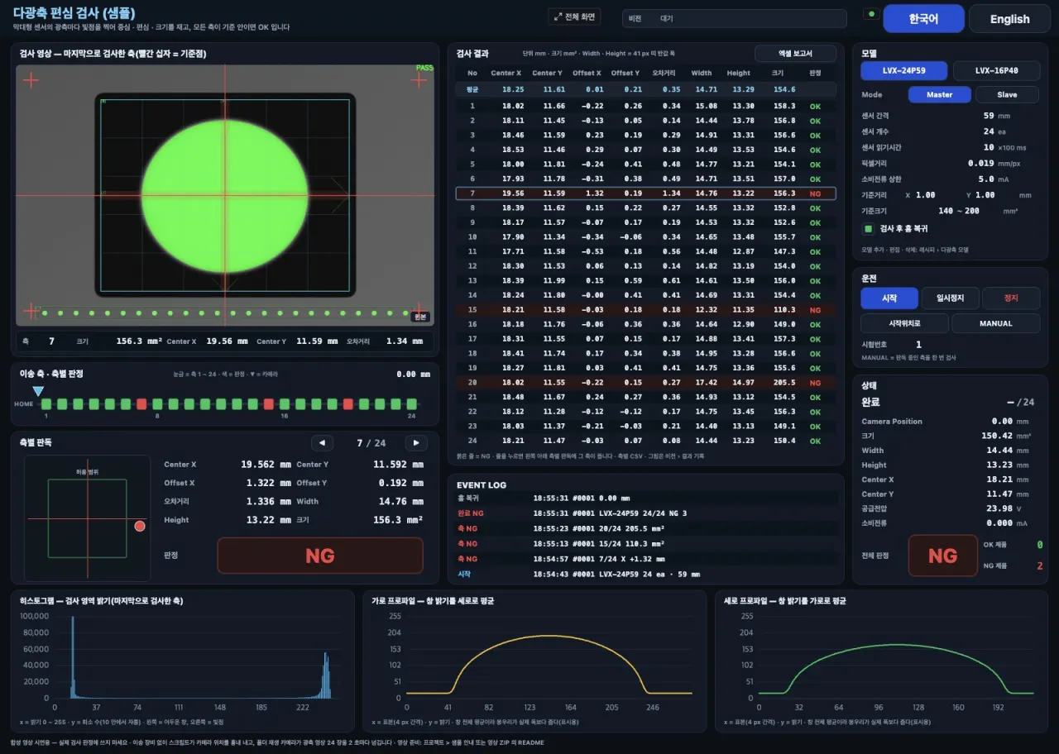This screenshot has width=1059, height=754.
Task: Select the LVX-16P40 model tab
Action: coord(997,71)
